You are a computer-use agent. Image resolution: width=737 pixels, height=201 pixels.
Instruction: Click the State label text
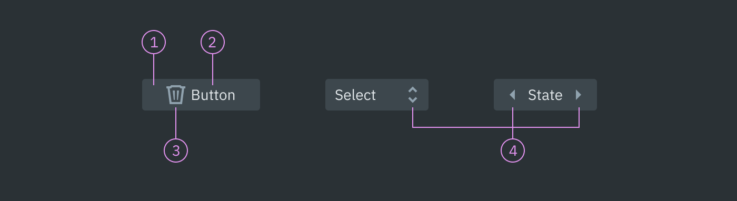coord(545,95)
